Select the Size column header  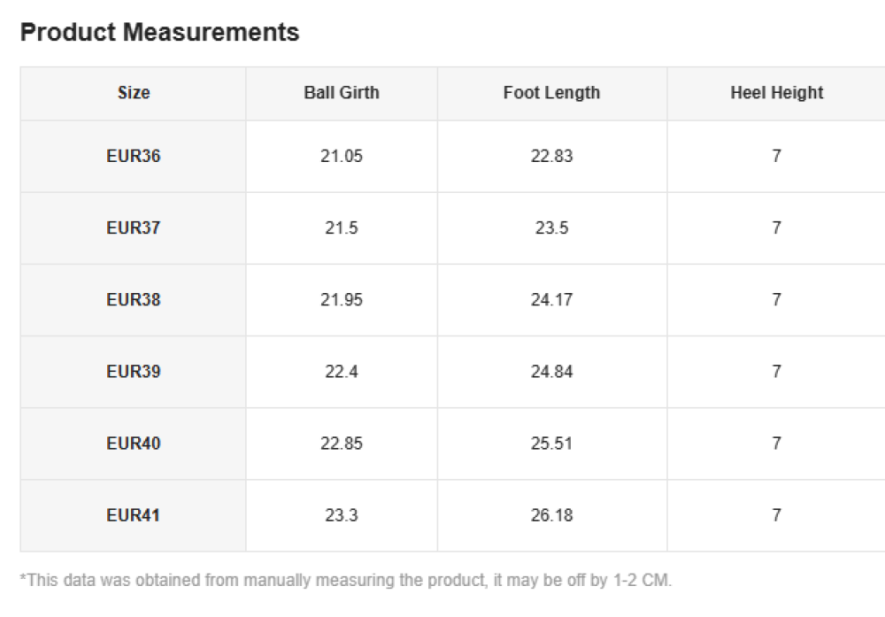134,93
